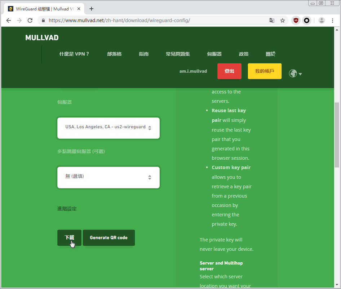Open the USA Los Angeles server dropdown

(108, 128)
